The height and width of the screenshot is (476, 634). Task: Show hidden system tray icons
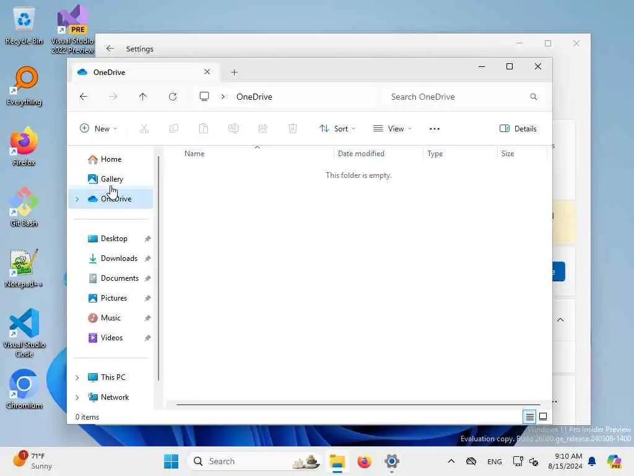click(x=451, y=461)
